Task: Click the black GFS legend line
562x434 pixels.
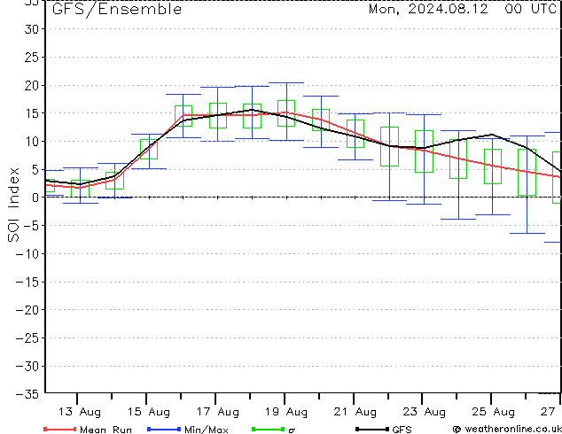Action: (x=372, y=429)
